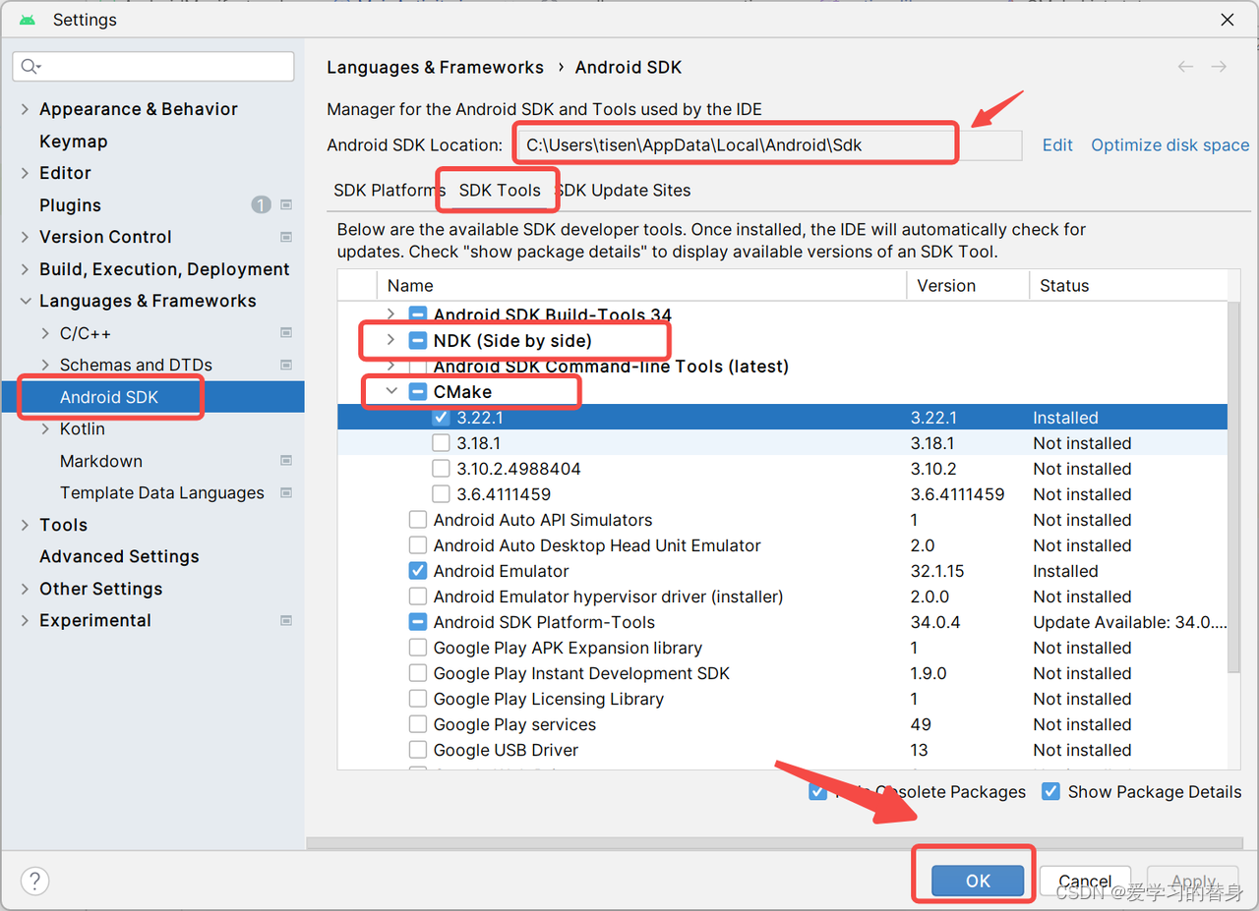
Task: Click the project-level icon beside Experimental
Action: click(x=286, y=620)
